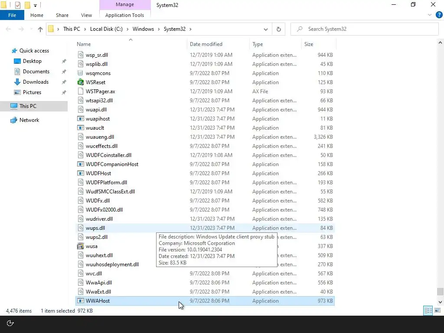The height and width of the screenshot is (333, 444).
Task: Click the New folder quick access toolbar icon
Action: point(27,5)
